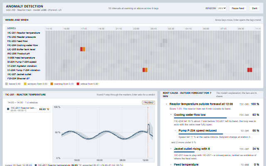266x166 pixels.
Task: Click the orange dashed anomaly marker on chart
Action: tap(148, 132)
